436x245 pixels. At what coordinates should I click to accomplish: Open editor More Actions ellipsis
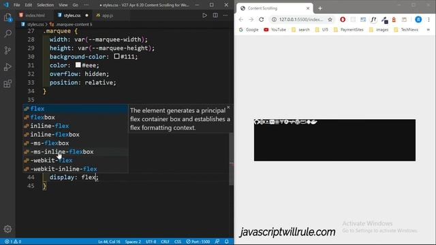(225, 15)
